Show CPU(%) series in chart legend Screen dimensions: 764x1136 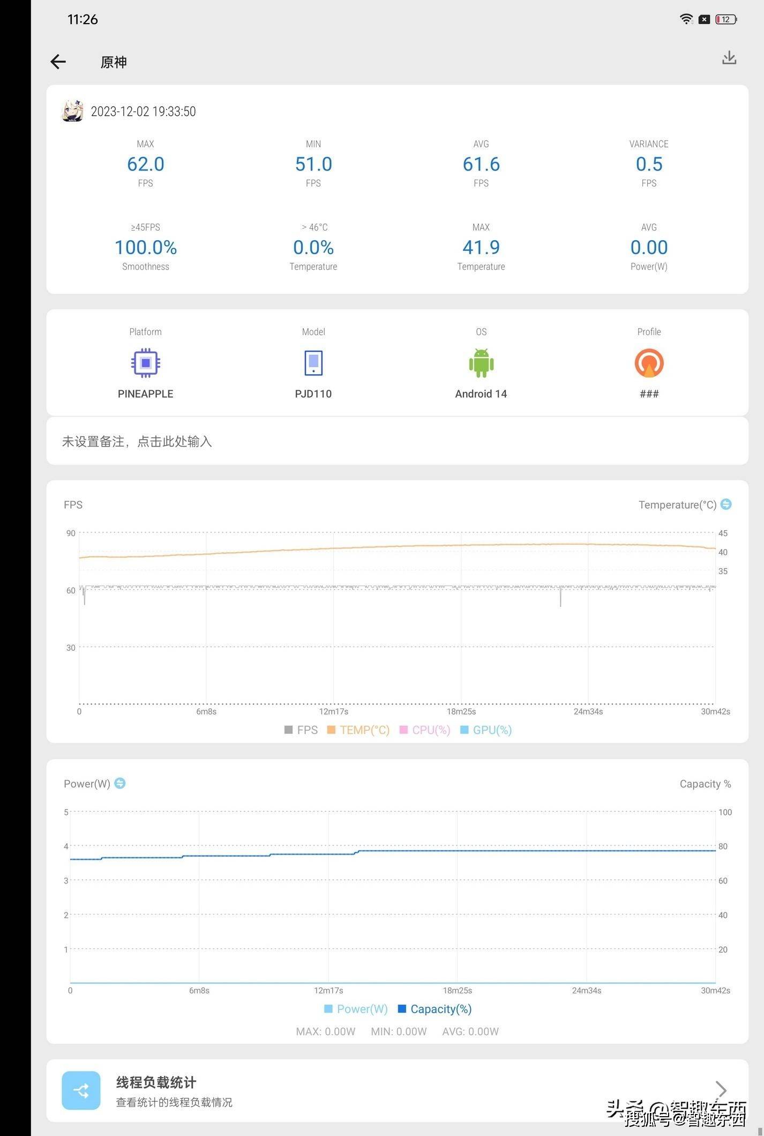coord(425,730)
